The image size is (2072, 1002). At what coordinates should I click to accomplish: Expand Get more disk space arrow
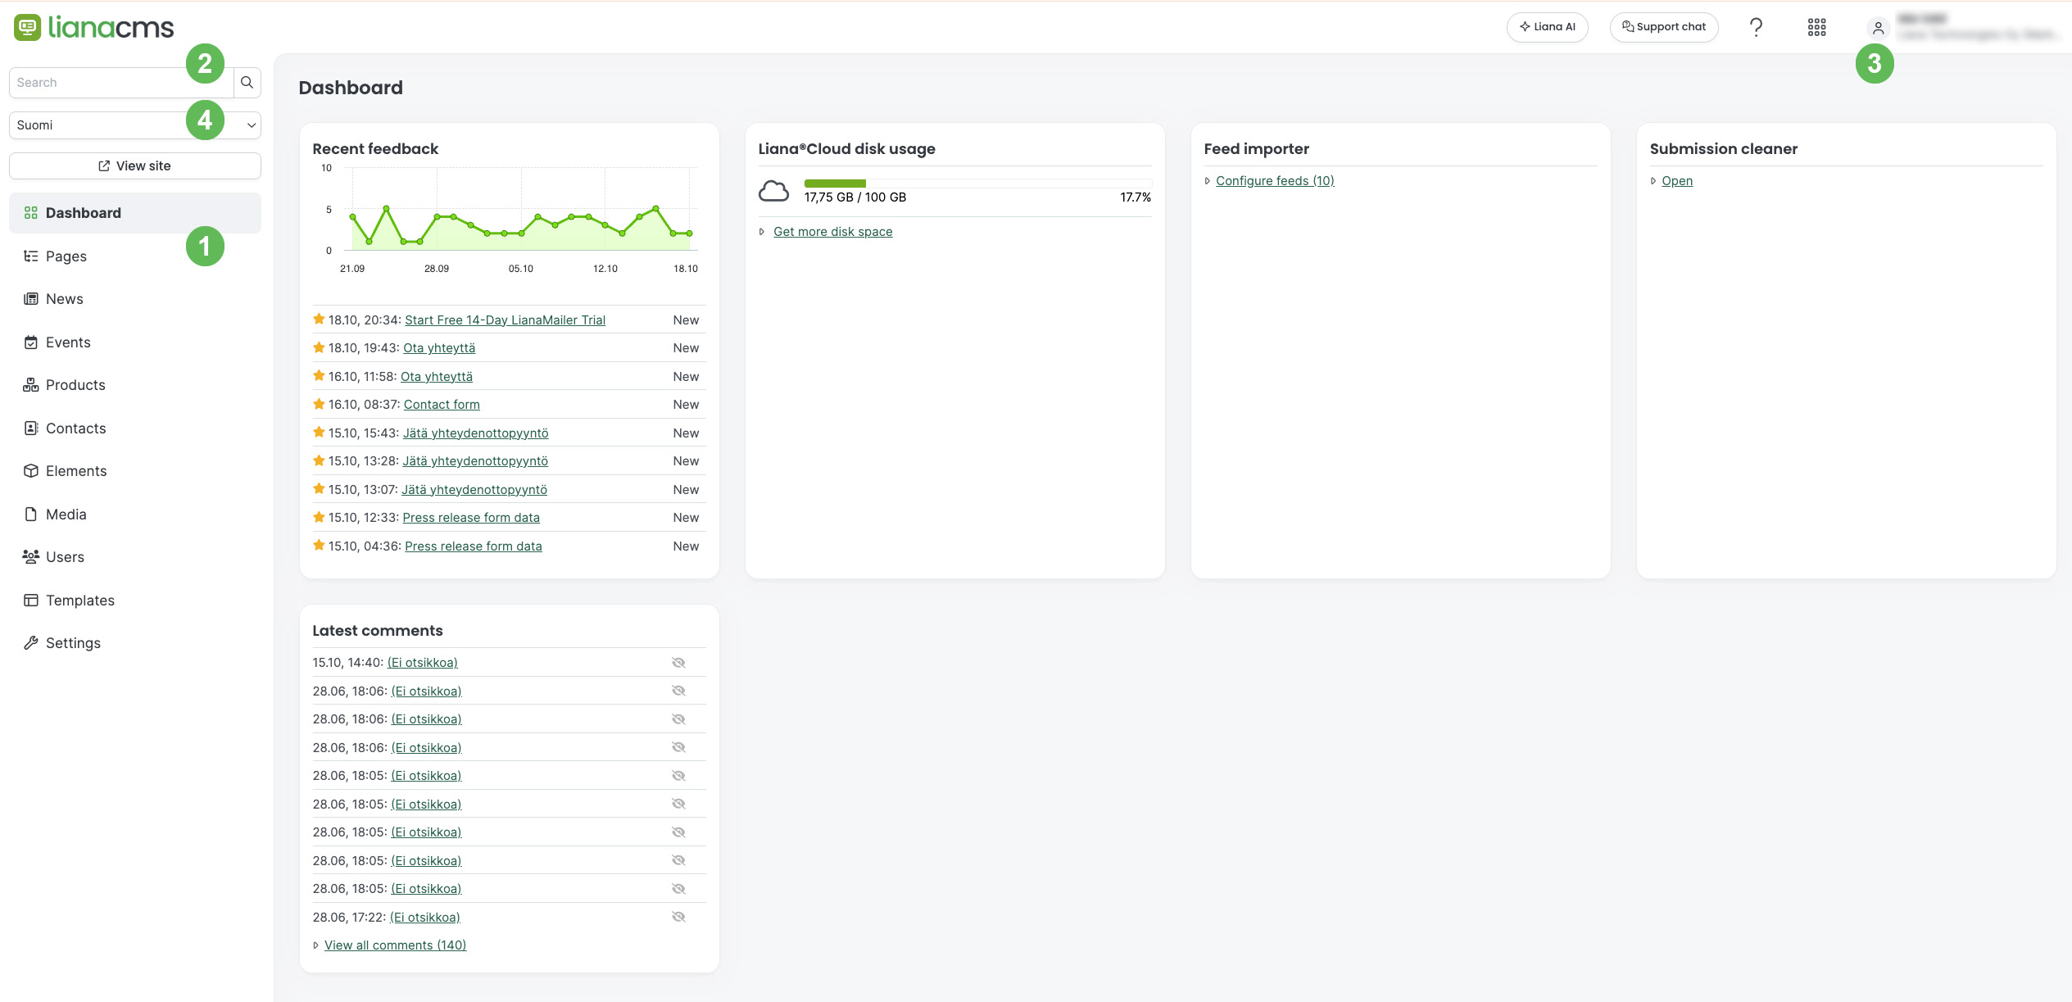click(x=762, y=232)
